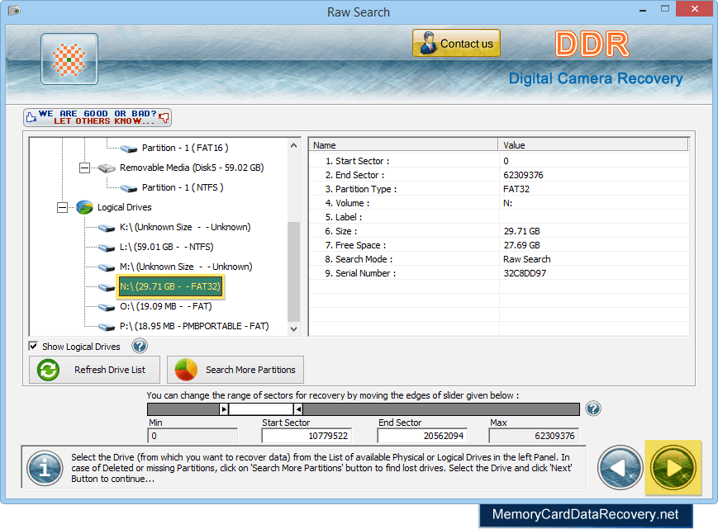Select the '1. Start Sector :' row
718x529 pixels.
tap(499, 161)
